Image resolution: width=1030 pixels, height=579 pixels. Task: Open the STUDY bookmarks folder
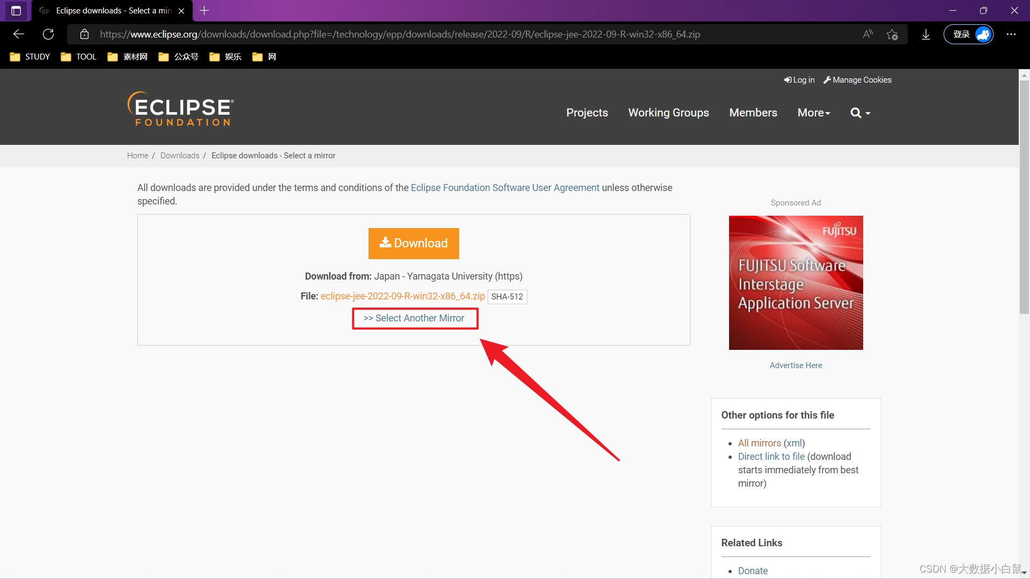tap(30, 57)
